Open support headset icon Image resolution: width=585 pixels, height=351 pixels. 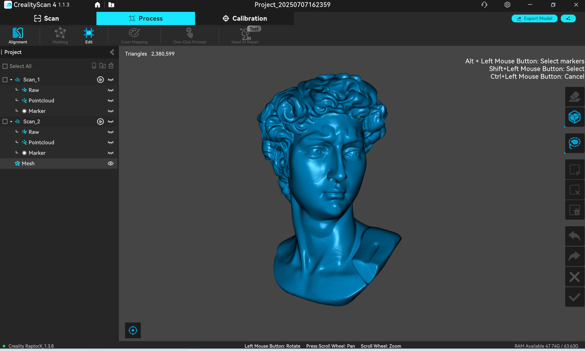coord(484,5)
